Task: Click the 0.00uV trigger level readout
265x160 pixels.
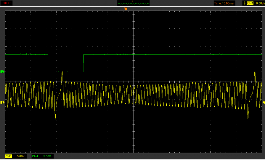Action: coord(260,3)
